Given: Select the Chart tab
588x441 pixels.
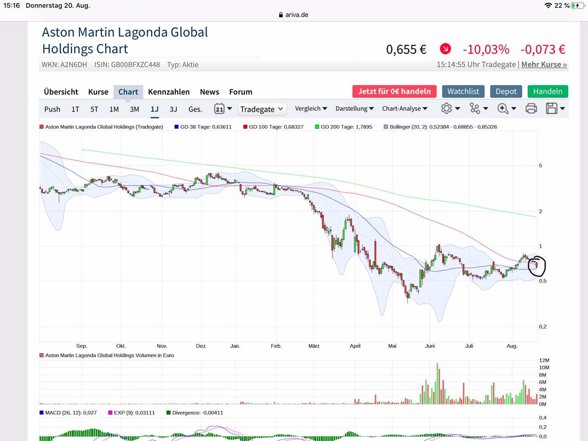Looking at the screenshot, I should pos(128,92).
